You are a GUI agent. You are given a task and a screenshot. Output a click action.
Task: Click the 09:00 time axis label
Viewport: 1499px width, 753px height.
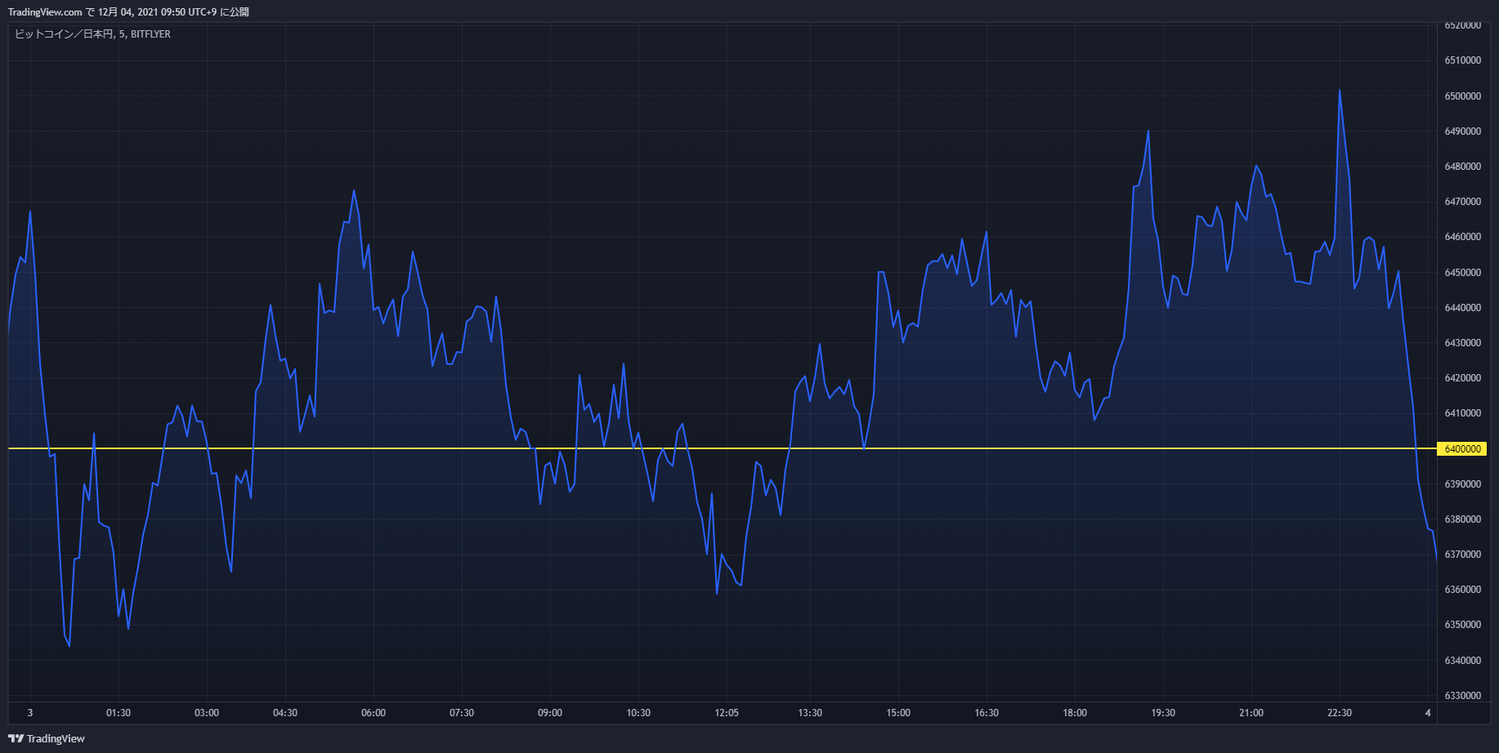click(550, 713)
